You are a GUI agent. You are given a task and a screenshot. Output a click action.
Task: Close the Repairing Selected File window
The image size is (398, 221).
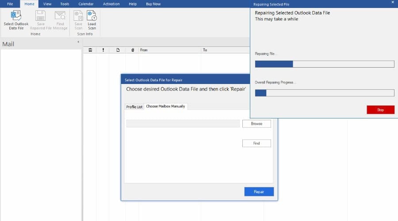[393, 2]
